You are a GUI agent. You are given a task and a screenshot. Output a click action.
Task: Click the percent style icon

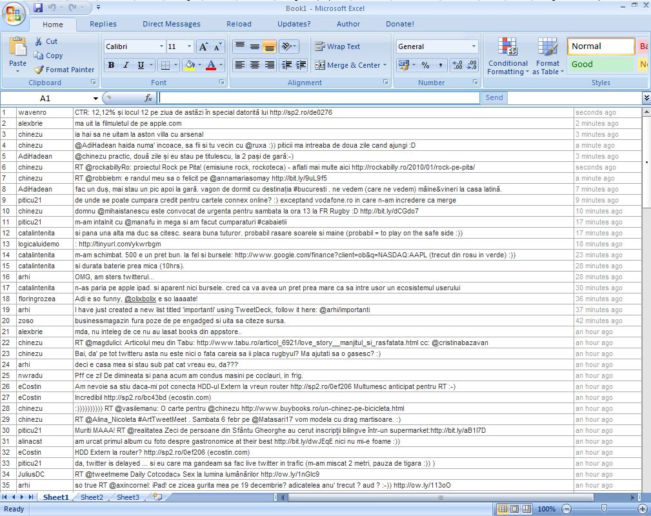click(x=425, y=65)
